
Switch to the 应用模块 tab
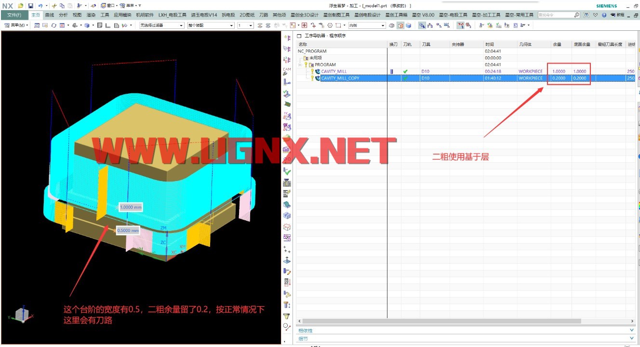pos(122,15)
